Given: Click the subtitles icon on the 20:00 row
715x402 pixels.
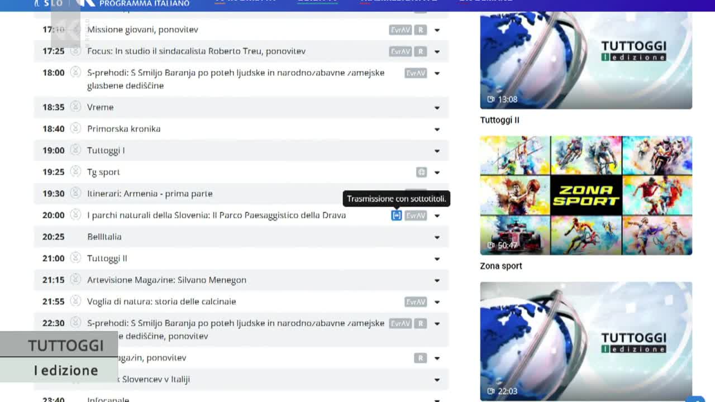Looking at the screenshot, I should 397,216.
